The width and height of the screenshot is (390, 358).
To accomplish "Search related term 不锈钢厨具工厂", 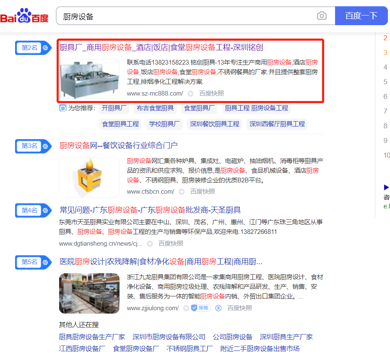I will tap(190, 349).
